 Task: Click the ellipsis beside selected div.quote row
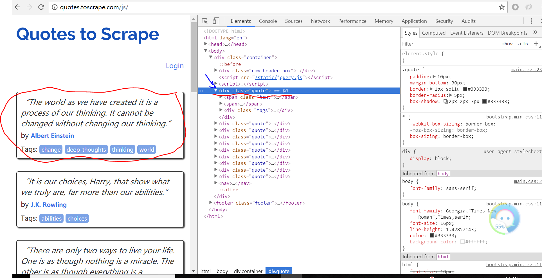point(201,91)
